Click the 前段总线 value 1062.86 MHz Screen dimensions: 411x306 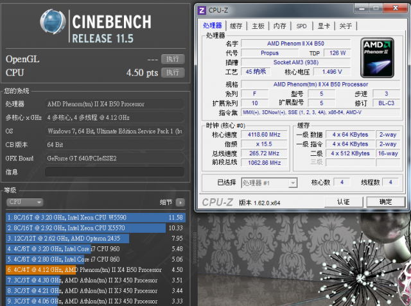tap(264, 163)
